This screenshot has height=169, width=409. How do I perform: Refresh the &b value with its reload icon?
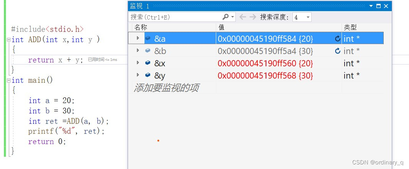point(338,51)
